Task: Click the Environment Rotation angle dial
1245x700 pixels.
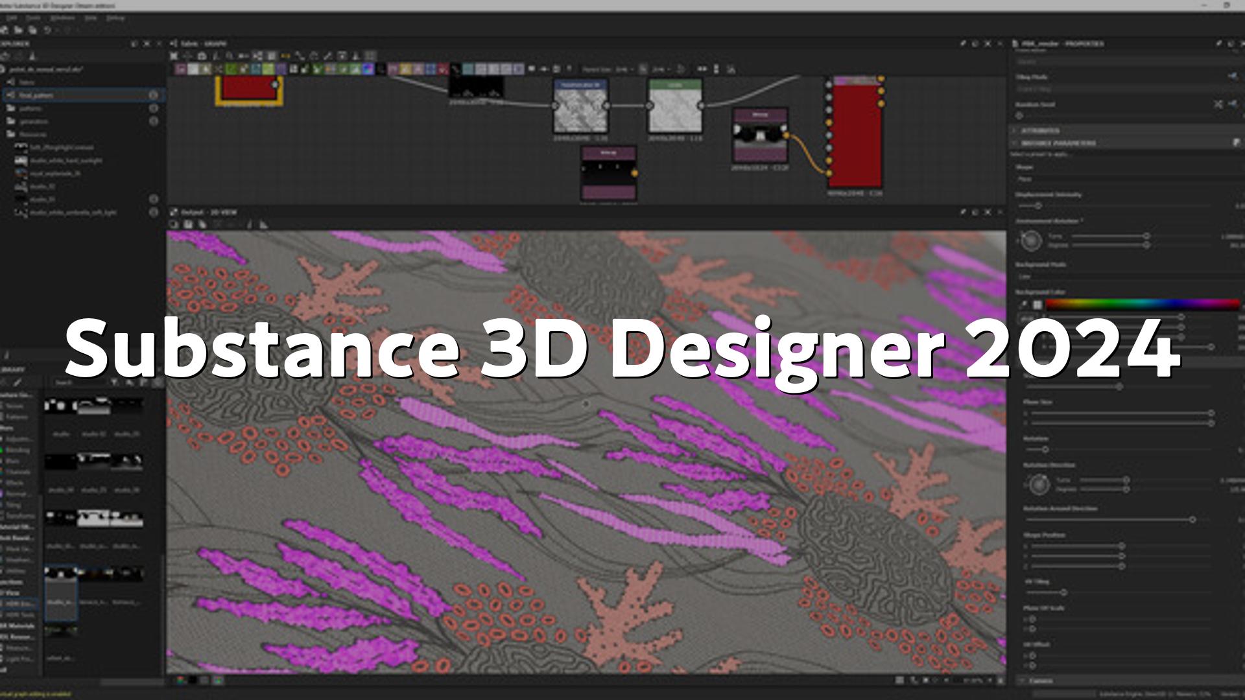Action: point(1031,241)
